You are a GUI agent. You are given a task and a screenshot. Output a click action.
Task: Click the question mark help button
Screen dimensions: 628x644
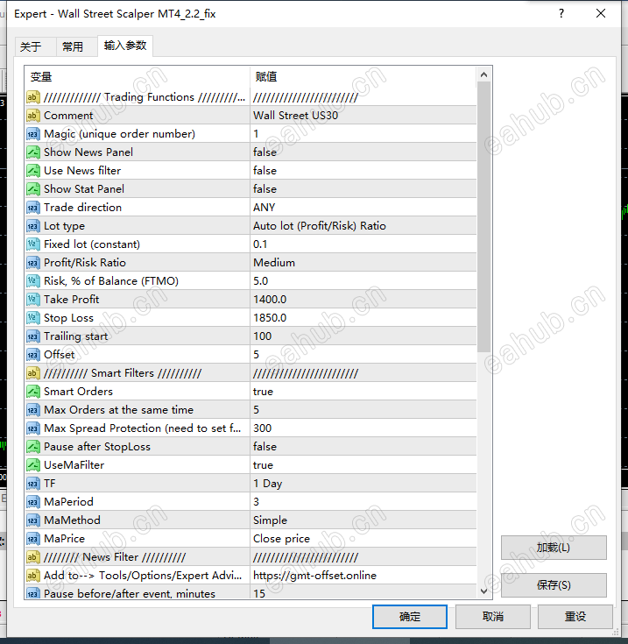click(x=561, y=13)
